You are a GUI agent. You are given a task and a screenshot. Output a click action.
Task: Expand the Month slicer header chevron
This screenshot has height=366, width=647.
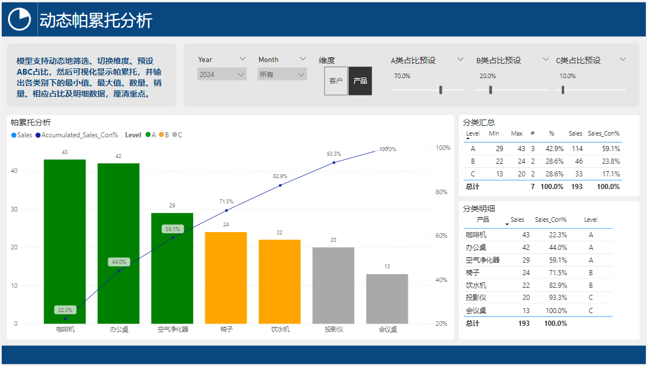click(303, 59)
